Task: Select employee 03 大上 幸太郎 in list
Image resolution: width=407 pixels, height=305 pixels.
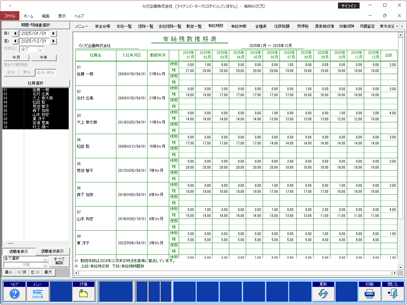Action: coord(36,98)
